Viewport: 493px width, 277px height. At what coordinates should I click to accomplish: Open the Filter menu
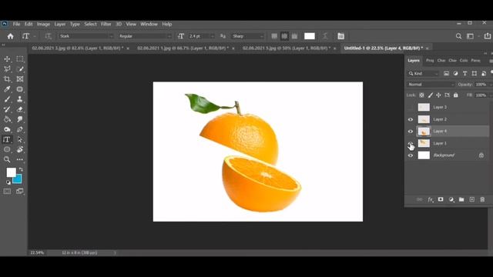[x=106, y=24]
